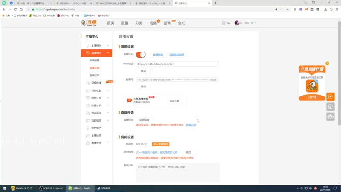Viewport: 341px width, 192px height.
Task: Open the 直播 navigation item
Action: coord(124,23)
